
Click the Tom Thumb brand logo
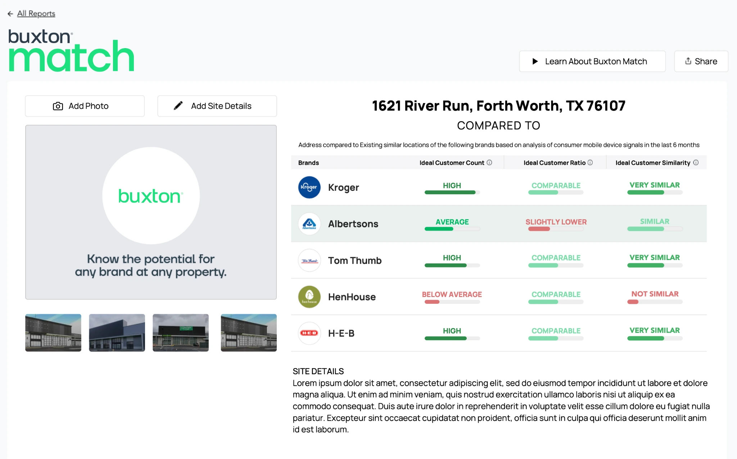[x=309, y=260]
